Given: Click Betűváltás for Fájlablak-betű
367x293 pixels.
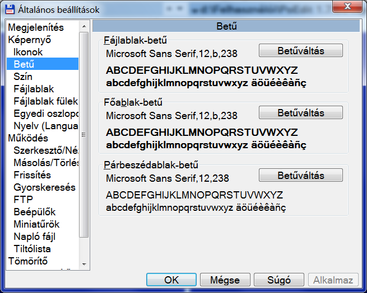Looking at the screenshot, I should [x=301, y=51].
